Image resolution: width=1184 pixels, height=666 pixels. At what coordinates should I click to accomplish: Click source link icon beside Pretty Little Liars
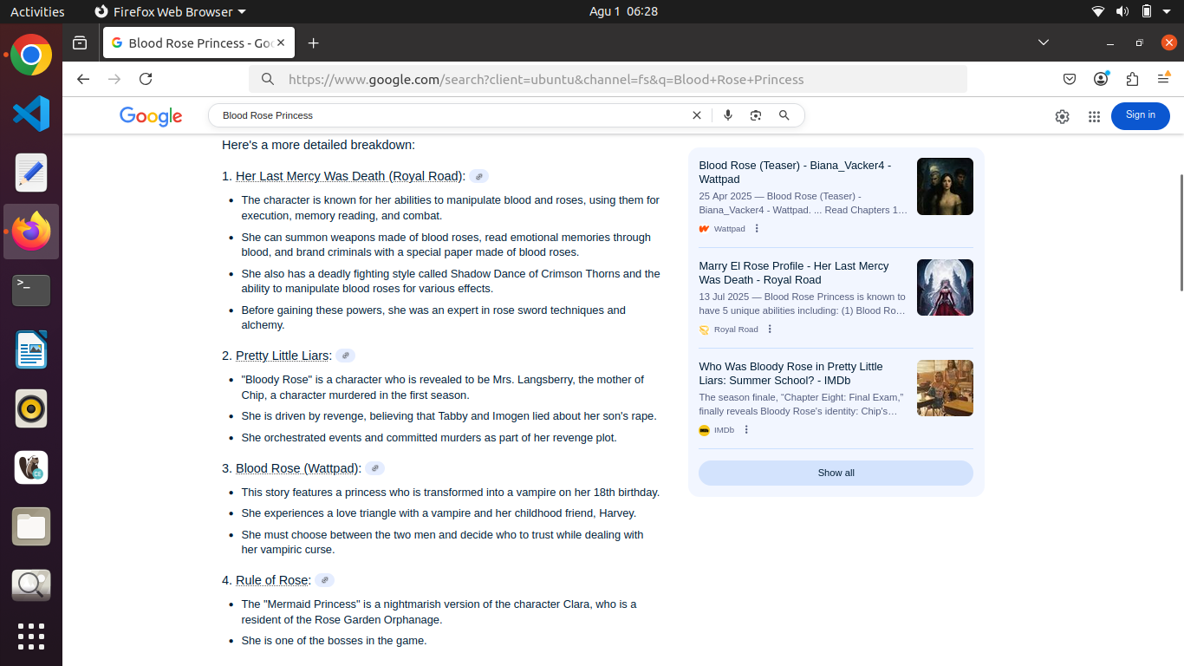[345, 356]
